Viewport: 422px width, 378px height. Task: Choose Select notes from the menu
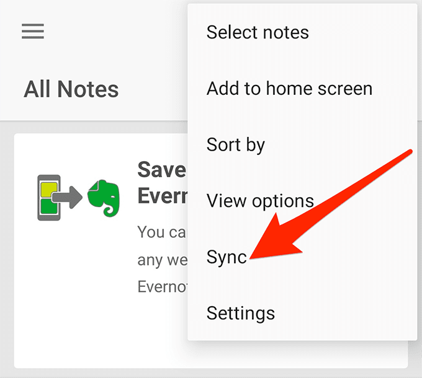(302, 32)
